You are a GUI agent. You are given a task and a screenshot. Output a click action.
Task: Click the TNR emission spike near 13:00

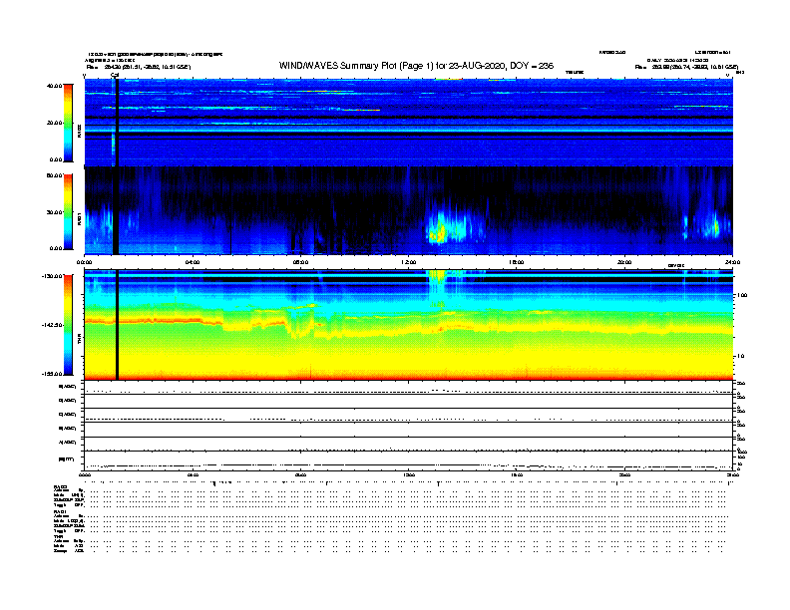click(437, 287)
